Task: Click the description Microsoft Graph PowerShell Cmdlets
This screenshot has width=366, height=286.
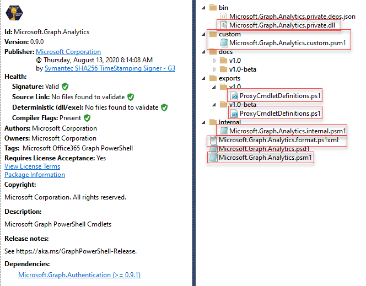Action: [x=58, y=224]
